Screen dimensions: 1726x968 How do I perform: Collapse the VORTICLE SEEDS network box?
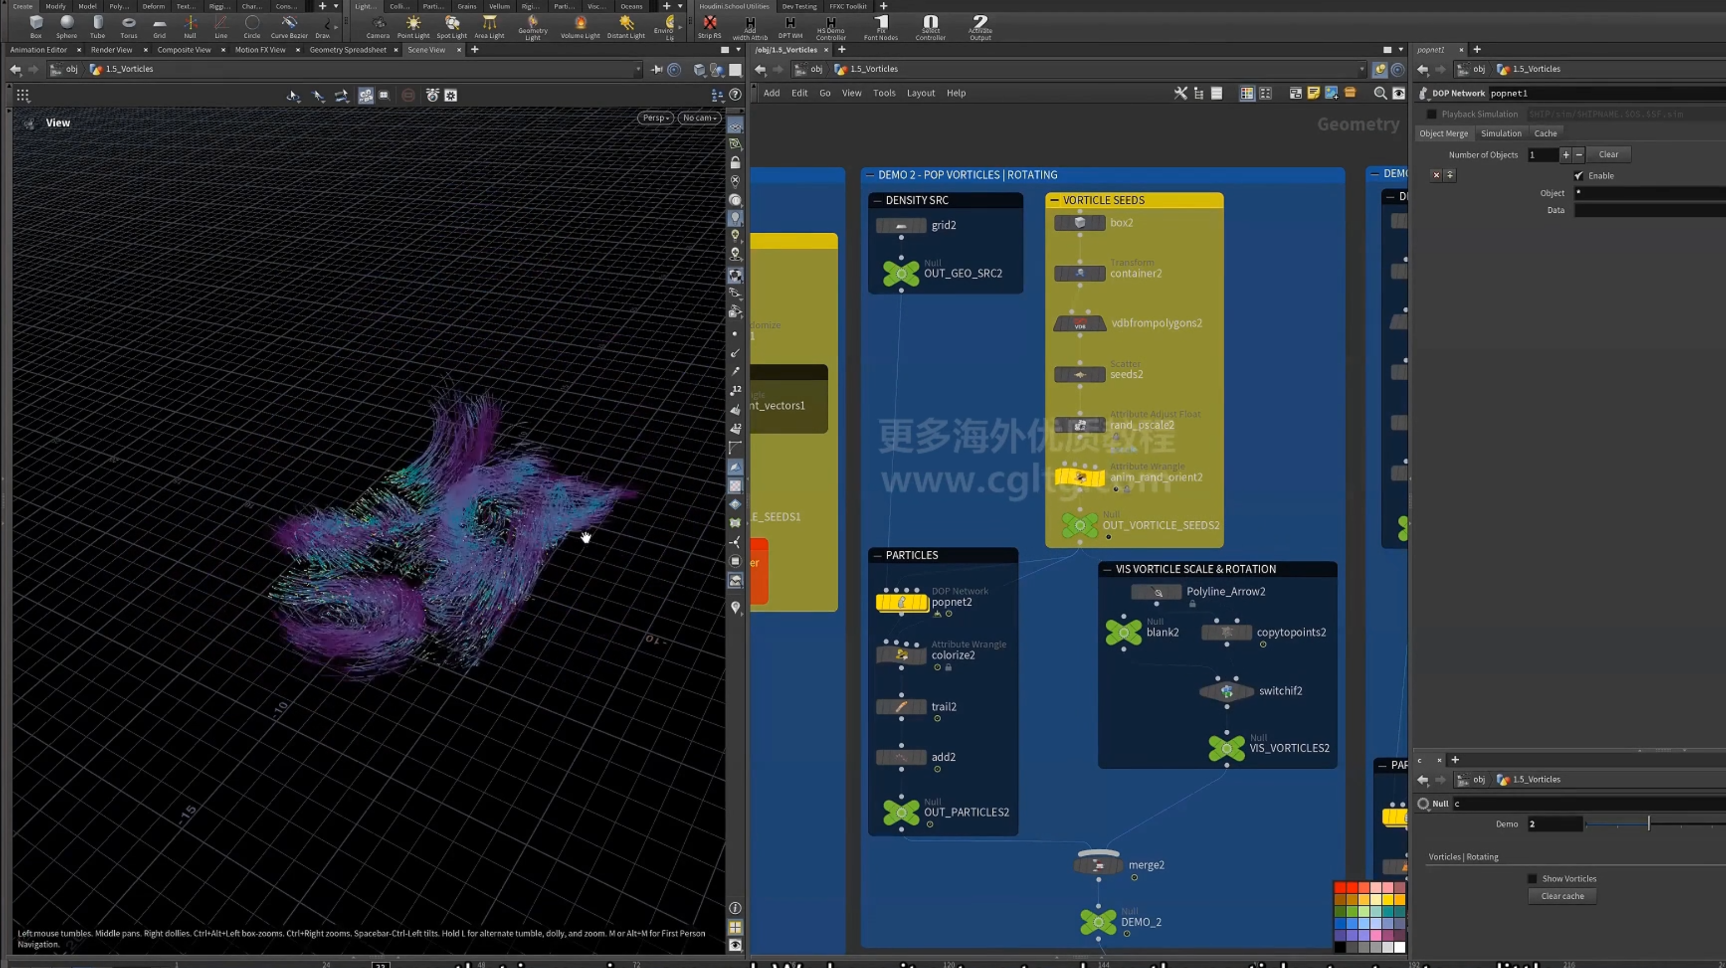point(1055,200)
